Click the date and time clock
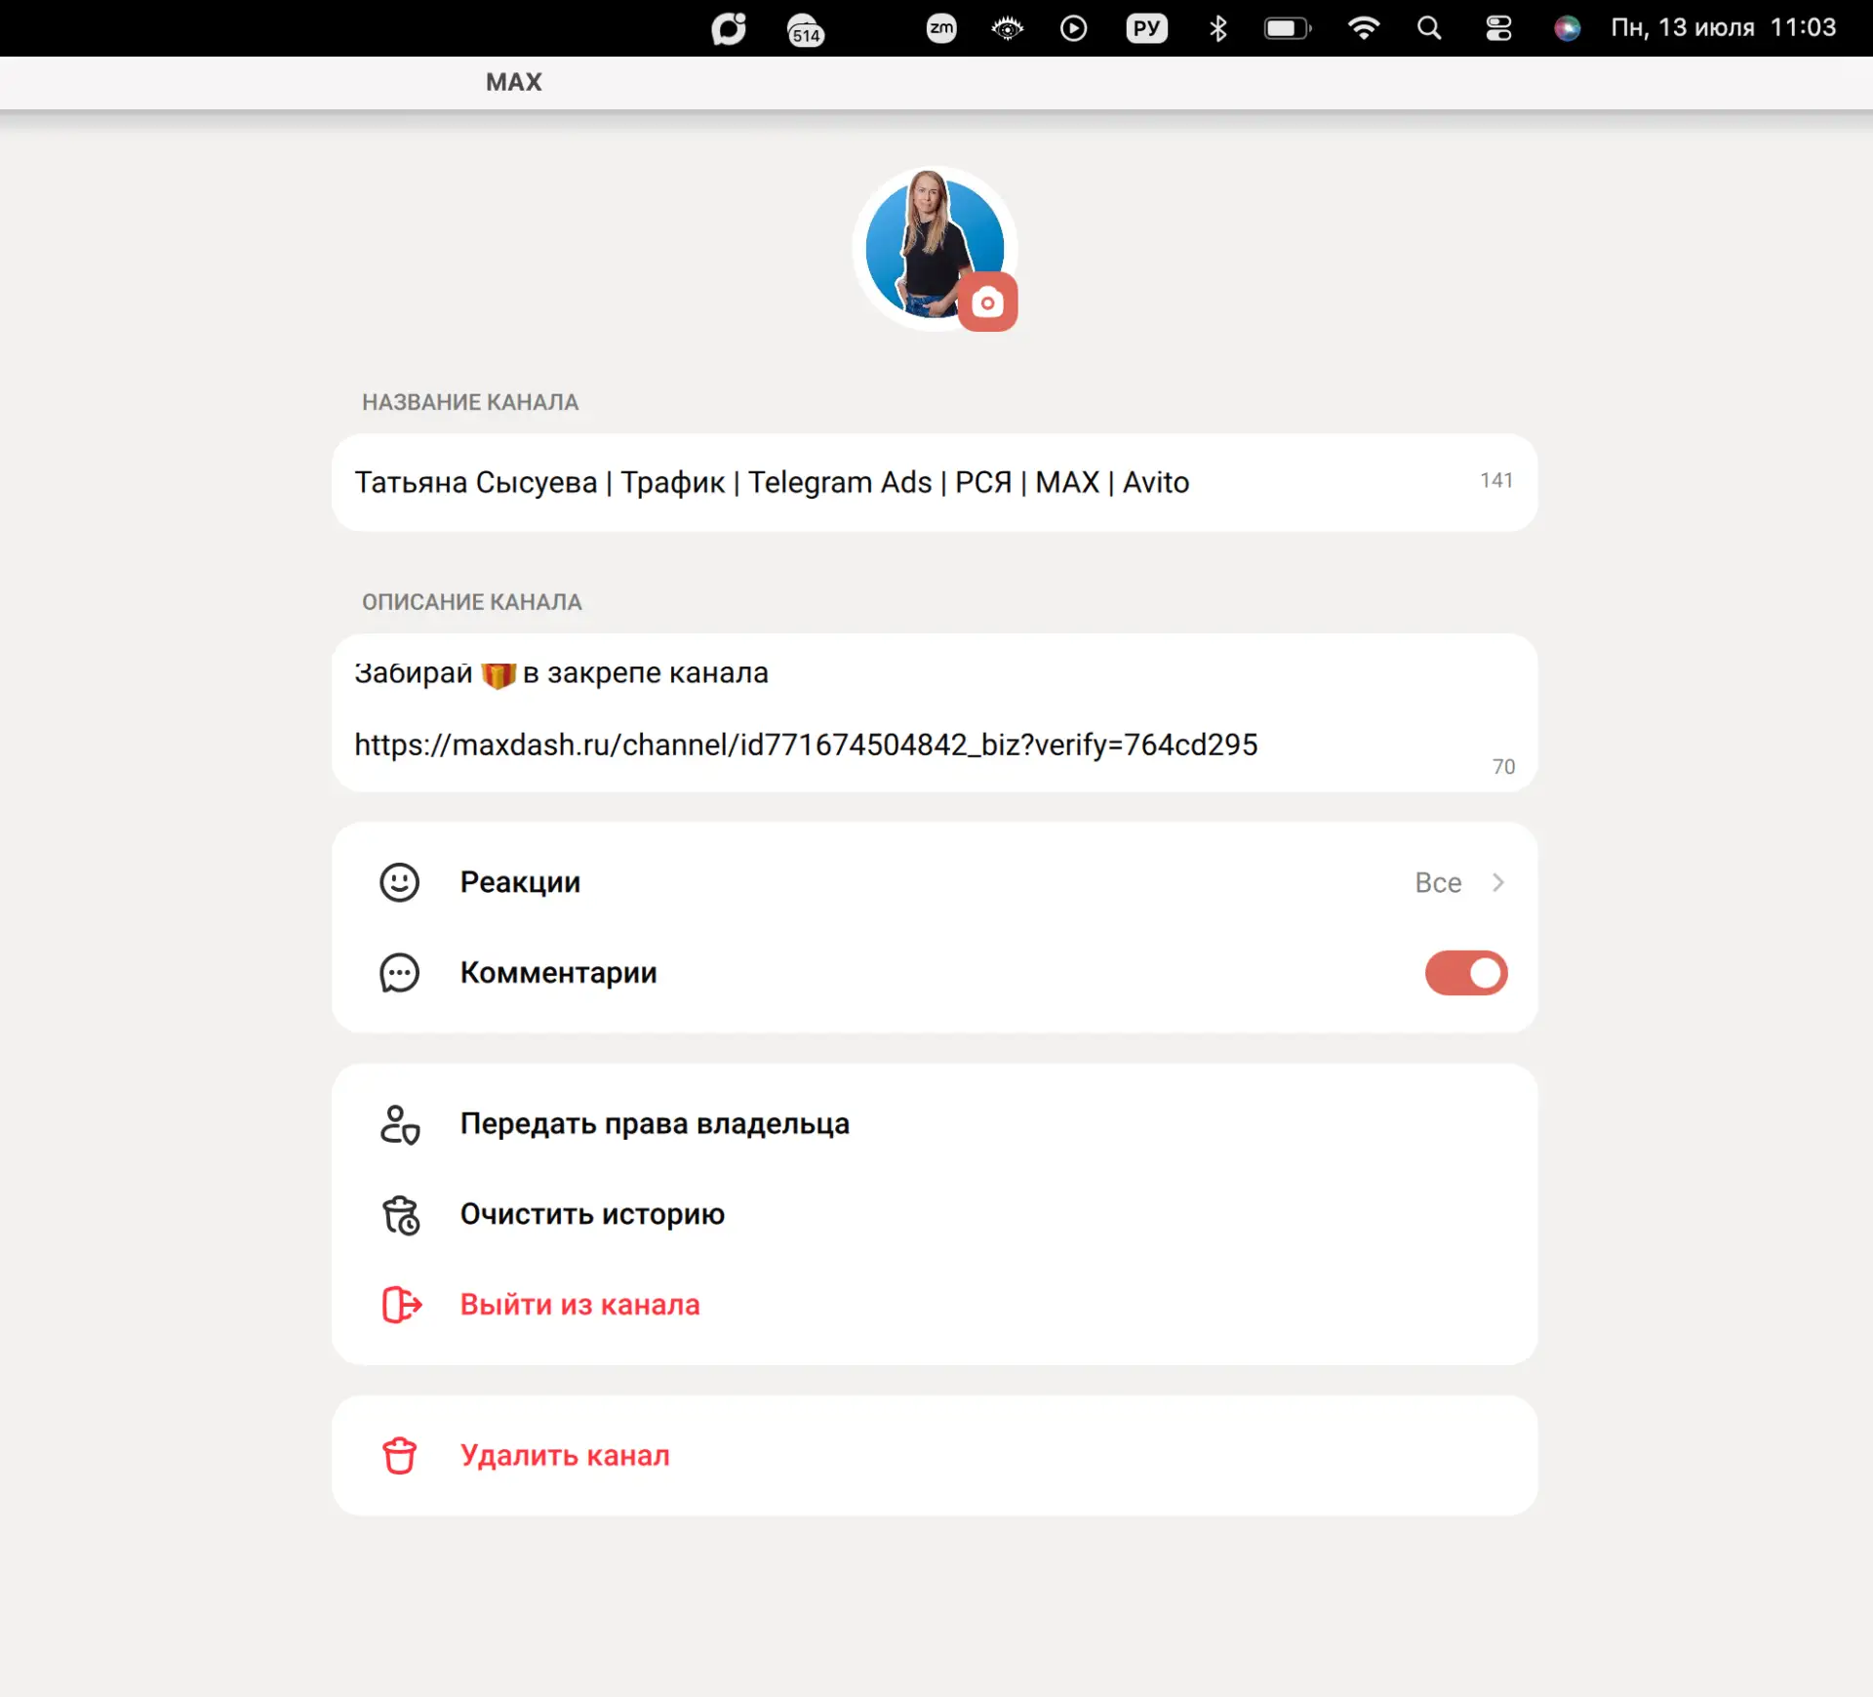Image resolution: width=1873 pixels, height=1697 pixels. click(x=1723, y=27)
